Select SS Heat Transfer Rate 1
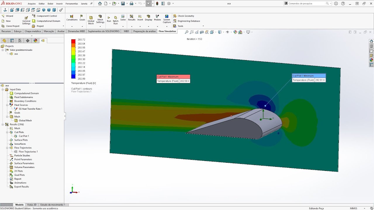 click(30, 109)
